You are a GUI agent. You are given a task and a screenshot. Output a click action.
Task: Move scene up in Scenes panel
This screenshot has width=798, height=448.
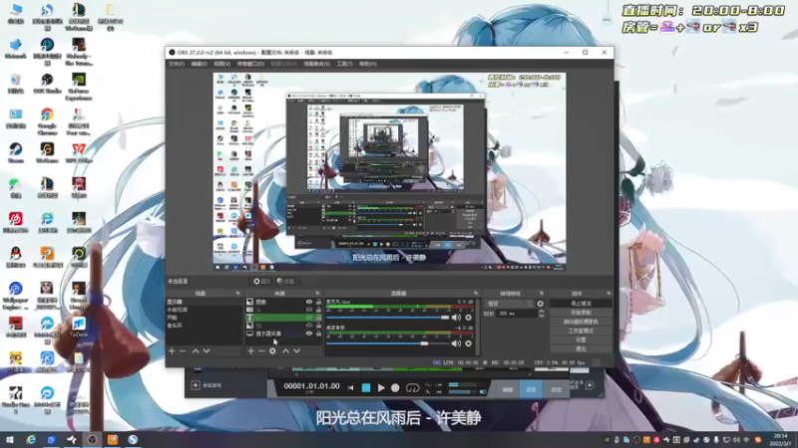[x=196, y=351]
